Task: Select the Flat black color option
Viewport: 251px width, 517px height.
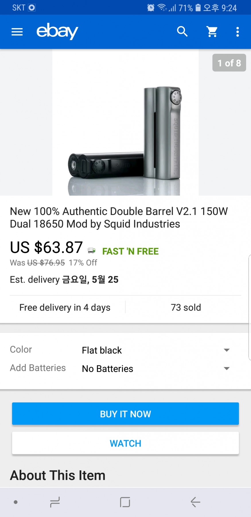Action: (102, 350)
